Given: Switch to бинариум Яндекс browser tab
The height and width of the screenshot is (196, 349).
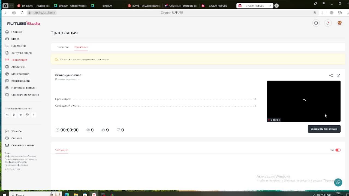Looking at the screenshot, I should point(34,6).
